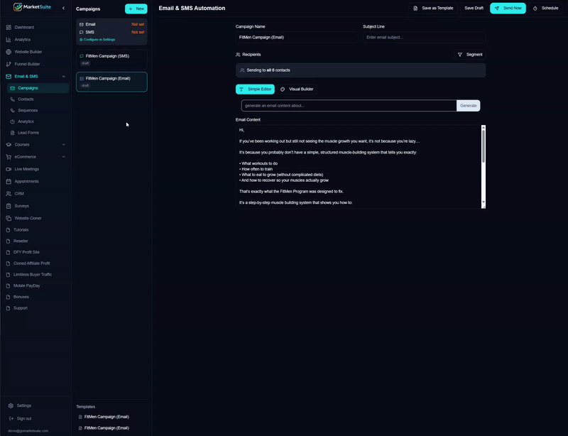Click the Save Draft button
Viewport: 568px width, 436px height.
[474, 8]
